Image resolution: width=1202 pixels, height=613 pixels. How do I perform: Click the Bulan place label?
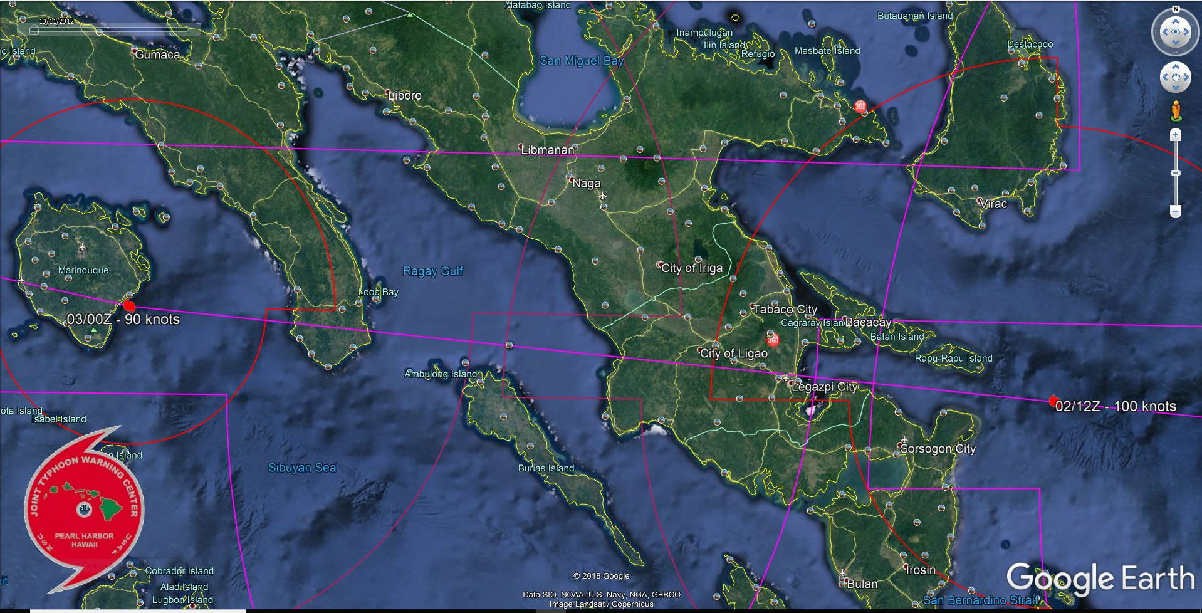tap(862, 584)
